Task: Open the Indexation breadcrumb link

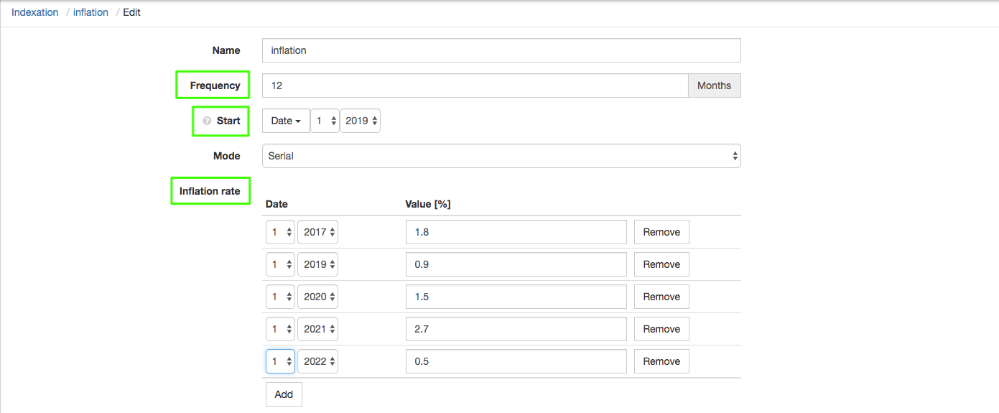Action: pos(35,12)
